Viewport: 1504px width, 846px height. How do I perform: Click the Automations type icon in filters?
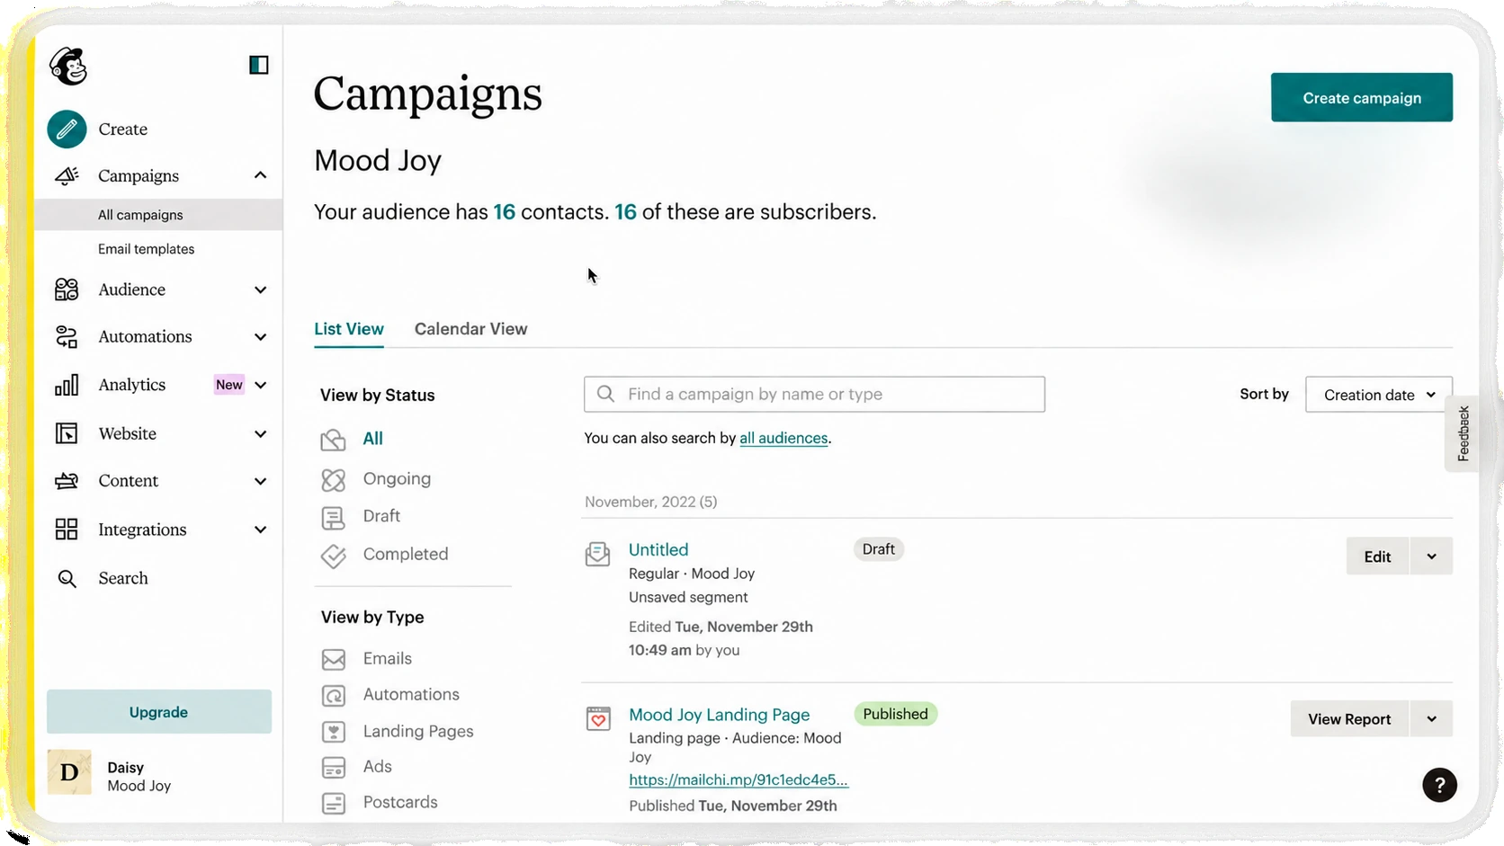click(333, 696)
